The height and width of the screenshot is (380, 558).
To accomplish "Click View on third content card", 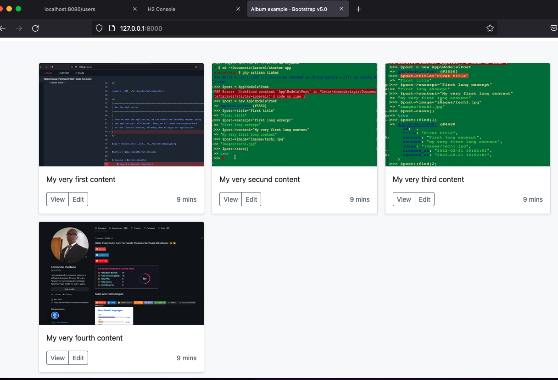I will tap(404, 199).
